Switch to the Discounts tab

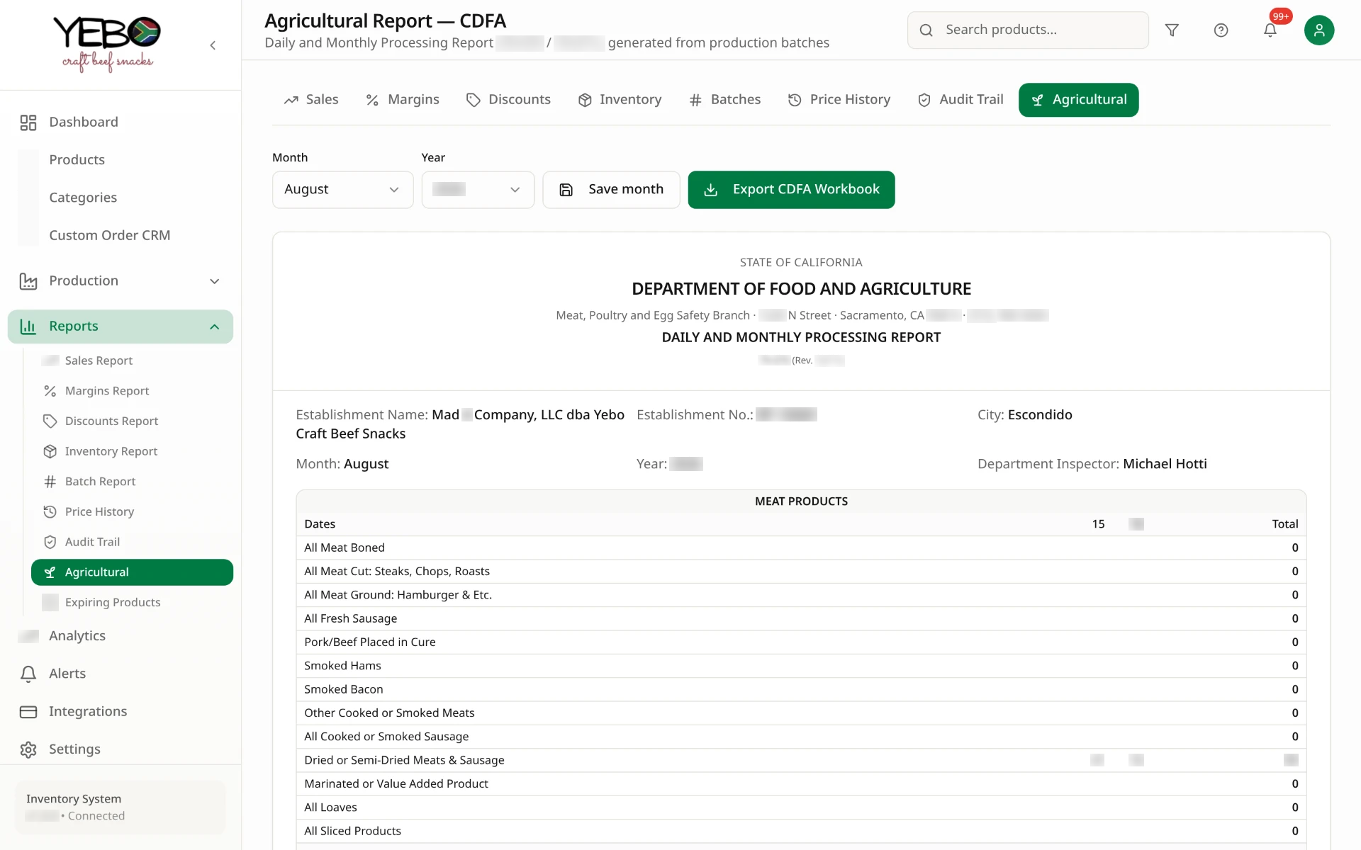click(x=508, y=100)
